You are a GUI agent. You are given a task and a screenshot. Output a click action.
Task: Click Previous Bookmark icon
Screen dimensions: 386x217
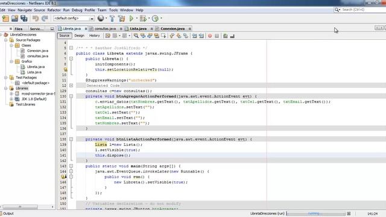coord(172,36)
